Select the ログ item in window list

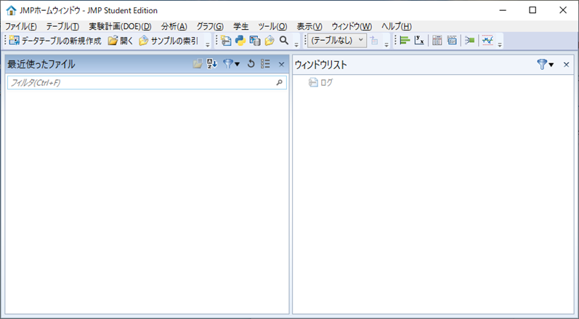(326, 83)
